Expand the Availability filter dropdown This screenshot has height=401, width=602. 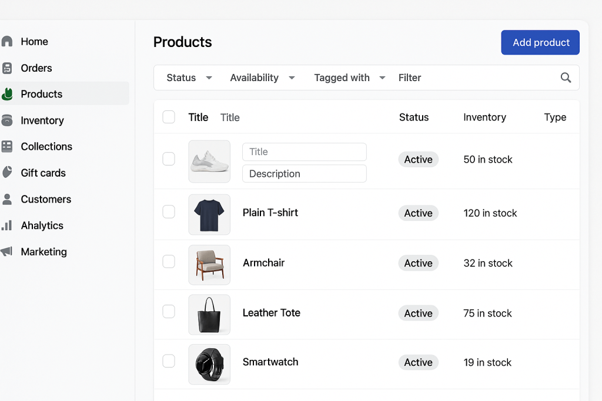click(x=262, y=77)
